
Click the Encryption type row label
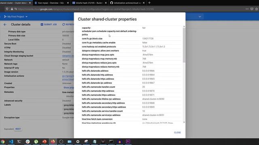12,118
